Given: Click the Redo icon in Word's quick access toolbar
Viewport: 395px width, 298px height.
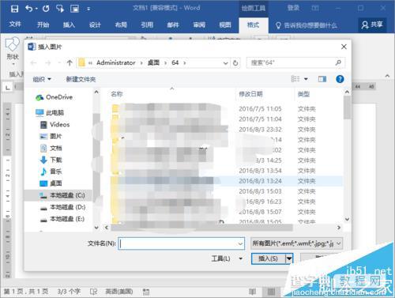Looking at the screenshot, I should pyautogui.click(x=46, y=9).
